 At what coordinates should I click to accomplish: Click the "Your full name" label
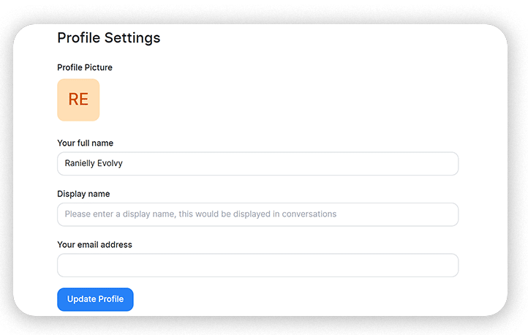point(85,143)
